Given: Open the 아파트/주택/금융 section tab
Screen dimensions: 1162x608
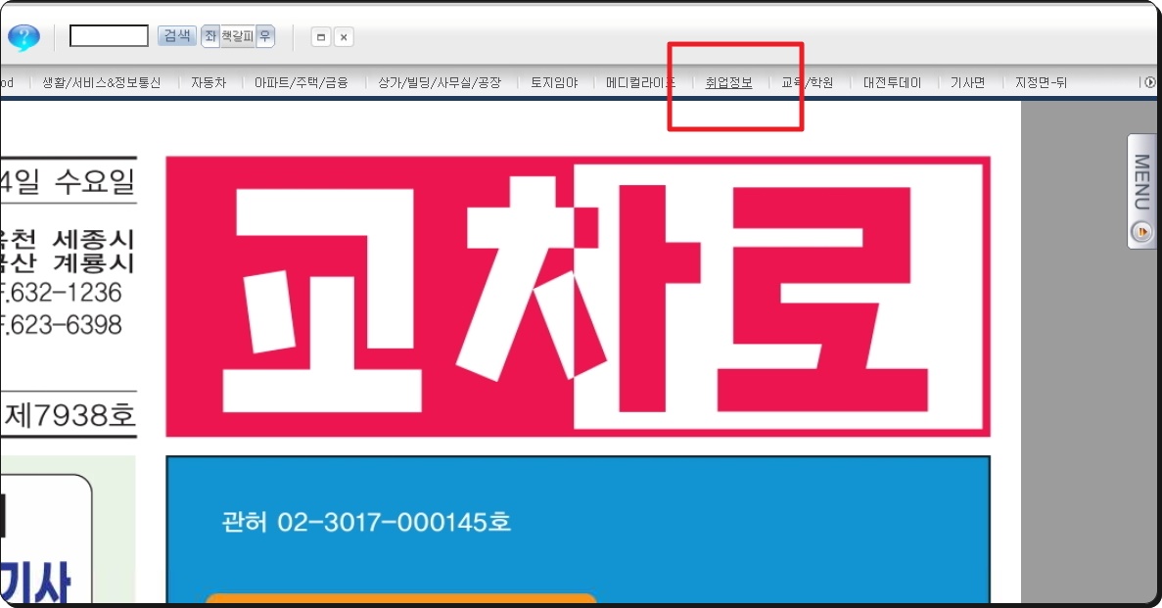Looking at the screenshot, I should 301,82.
